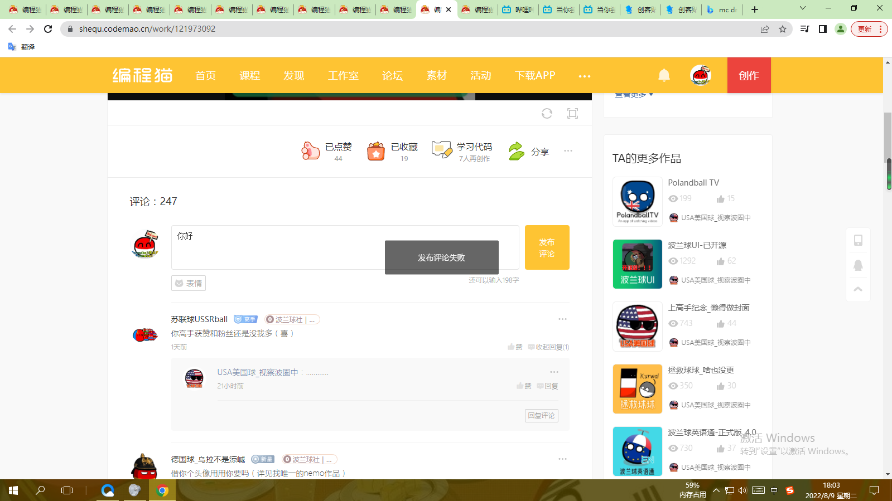Click the 已点赞 like icon

[x=310, y=150]
